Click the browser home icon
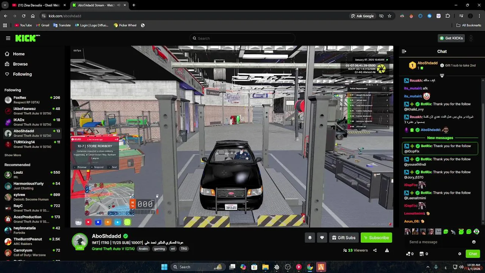The height and width of the screenshot is (273, 485). pos(33,16)
